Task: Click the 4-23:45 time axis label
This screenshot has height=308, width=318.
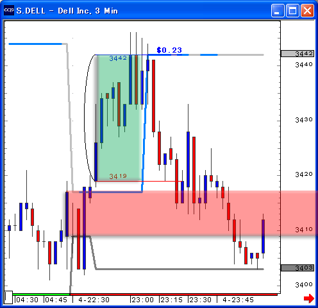Action: pos(238,300)
